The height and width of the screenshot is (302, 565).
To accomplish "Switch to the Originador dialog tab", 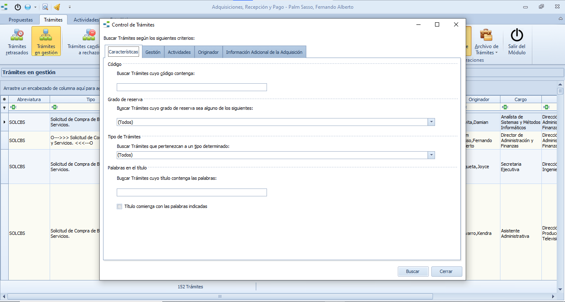I will coord(208,52).
